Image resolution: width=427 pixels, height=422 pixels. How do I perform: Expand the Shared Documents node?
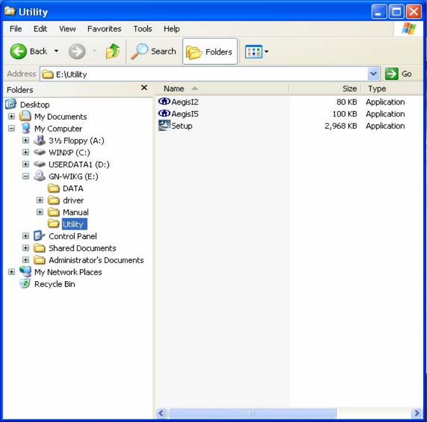tap(26, 248)
